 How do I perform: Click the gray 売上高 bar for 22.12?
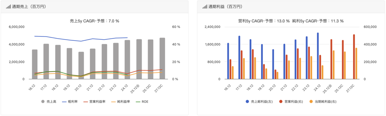tap(104, 62)
